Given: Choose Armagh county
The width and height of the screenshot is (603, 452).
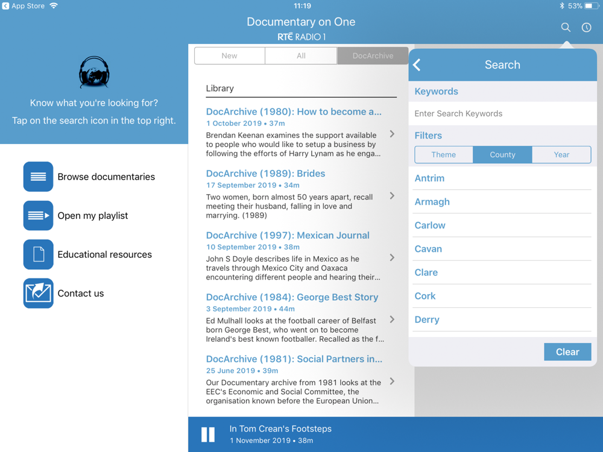Looking at the screenshot, I should tap(503, 202).
